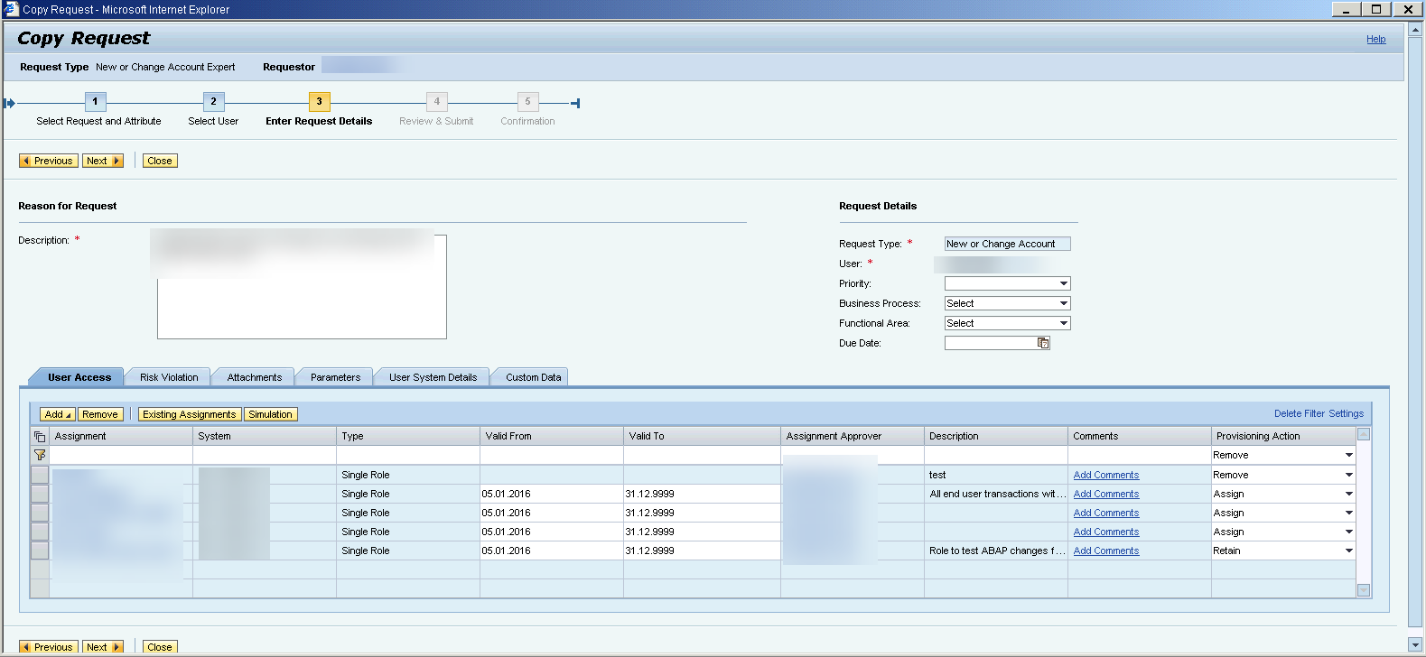This screenshot has height=657, width=1426.
Task: Click the Description text area
Action: (x=302, y=287)
